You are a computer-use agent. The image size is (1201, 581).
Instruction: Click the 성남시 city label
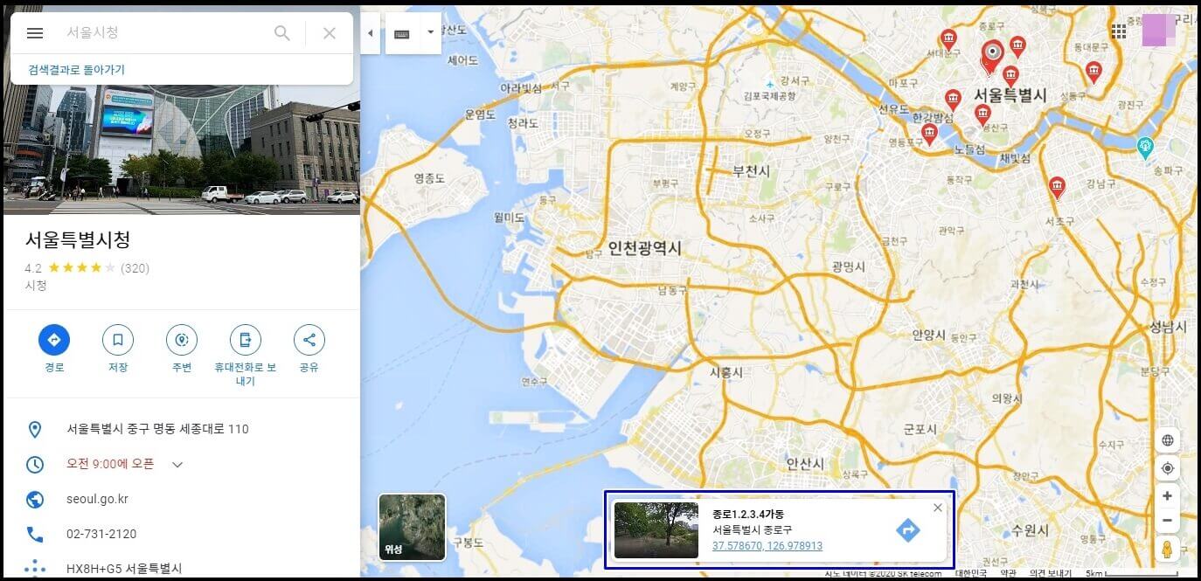(1169, 327)
